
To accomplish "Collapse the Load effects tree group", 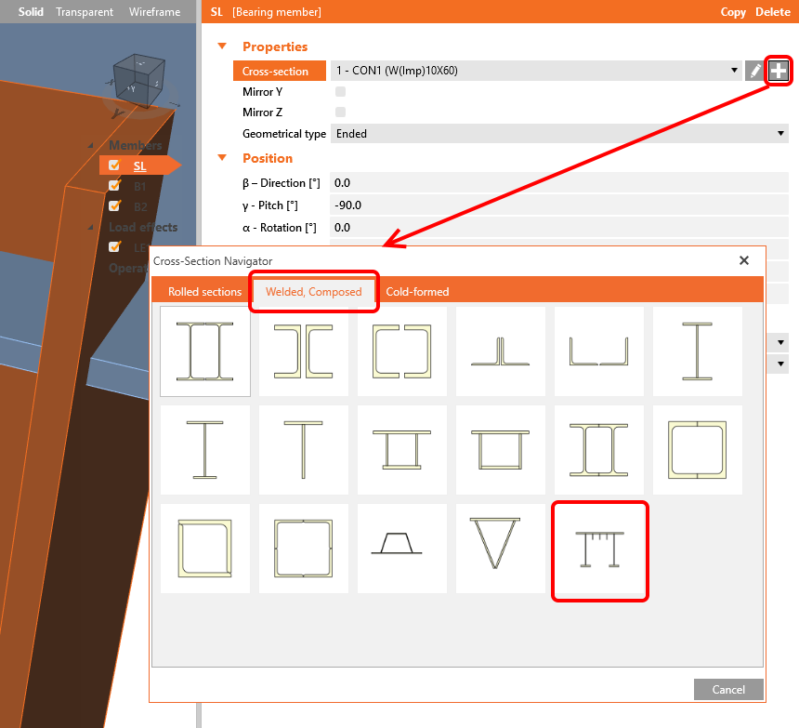I will point(91,228).
